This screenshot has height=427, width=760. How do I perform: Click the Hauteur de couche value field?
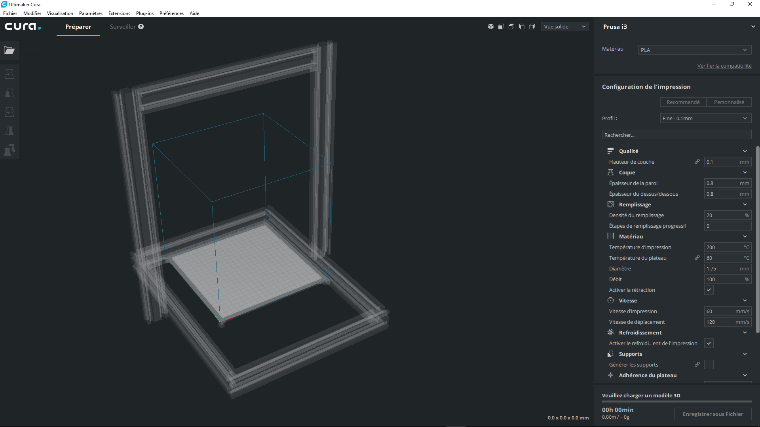click(x=728, y=162)
